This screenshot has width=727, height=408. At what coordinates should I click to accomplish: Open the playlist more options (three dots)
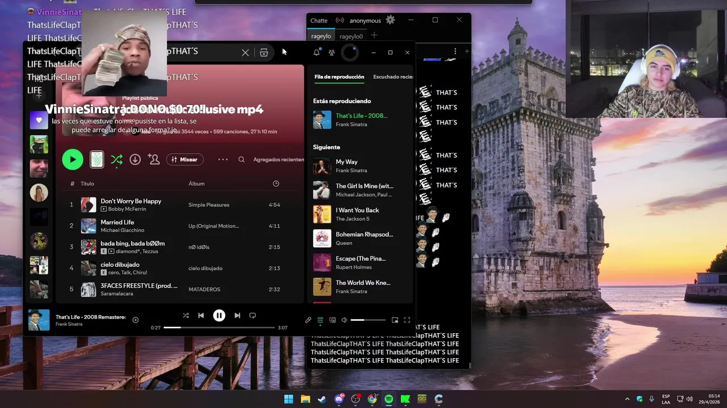[x=223, y=160]
